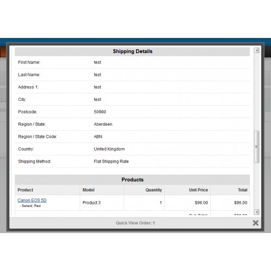Click the Model column header
The image size is (271, 271).
pyautogui.click(x=88, y=190)
